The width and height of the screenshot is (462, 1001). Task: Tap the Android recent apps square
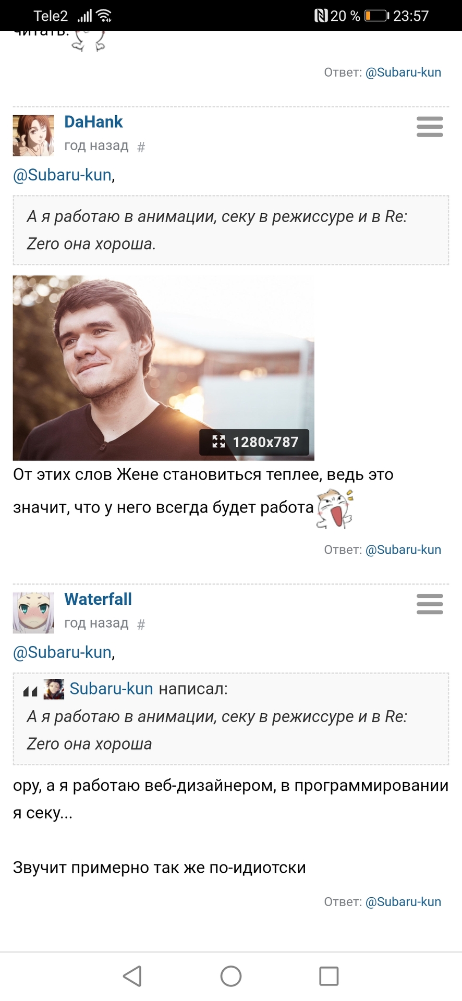tap(329, 976)
